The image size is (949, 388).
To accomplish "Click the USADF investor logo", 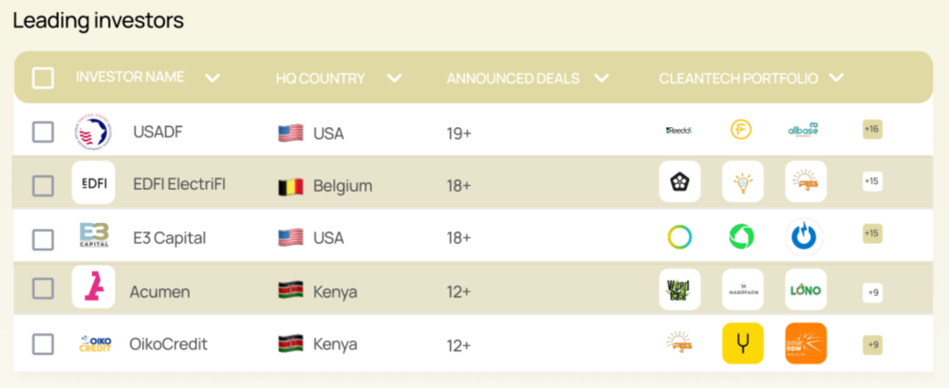I will (94, 131).
